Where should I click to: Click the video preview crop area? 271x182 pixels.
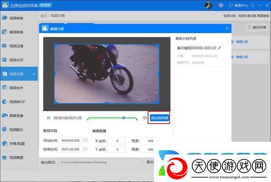[107, 74]
